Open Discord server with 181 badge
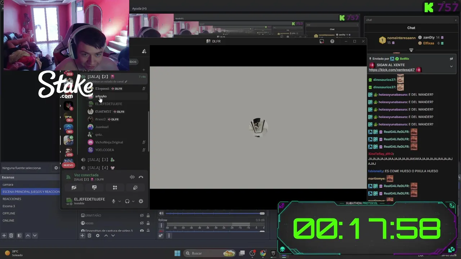Image resolution: width=461 pixels, height=259 pixels. [68, 128]
